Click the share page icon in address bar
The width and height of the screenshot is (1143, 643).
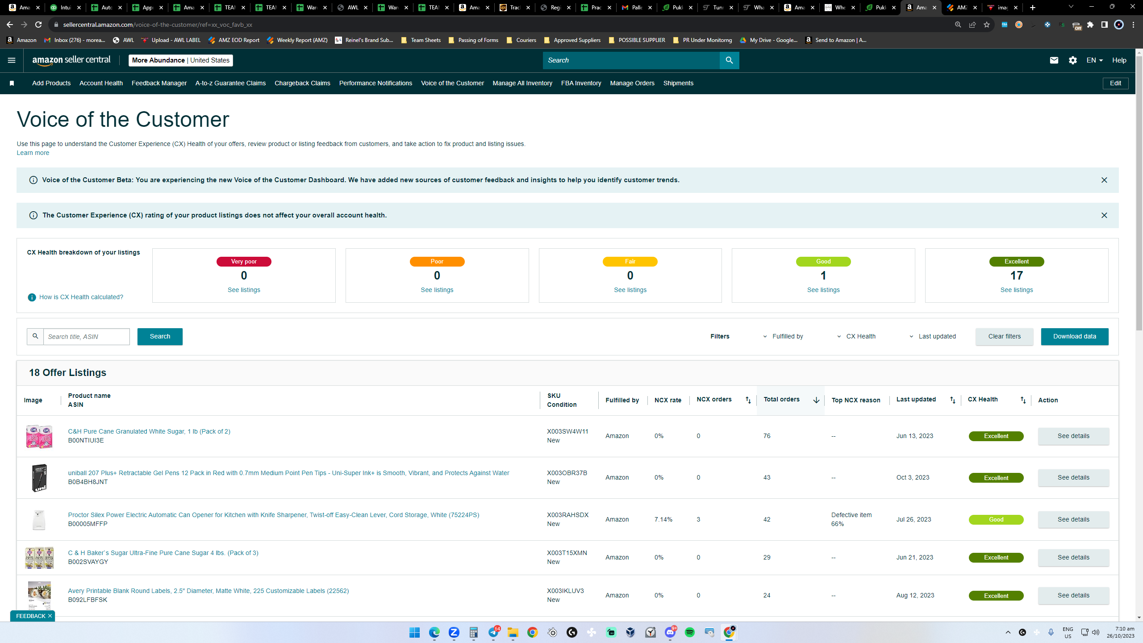pos(972,25)
